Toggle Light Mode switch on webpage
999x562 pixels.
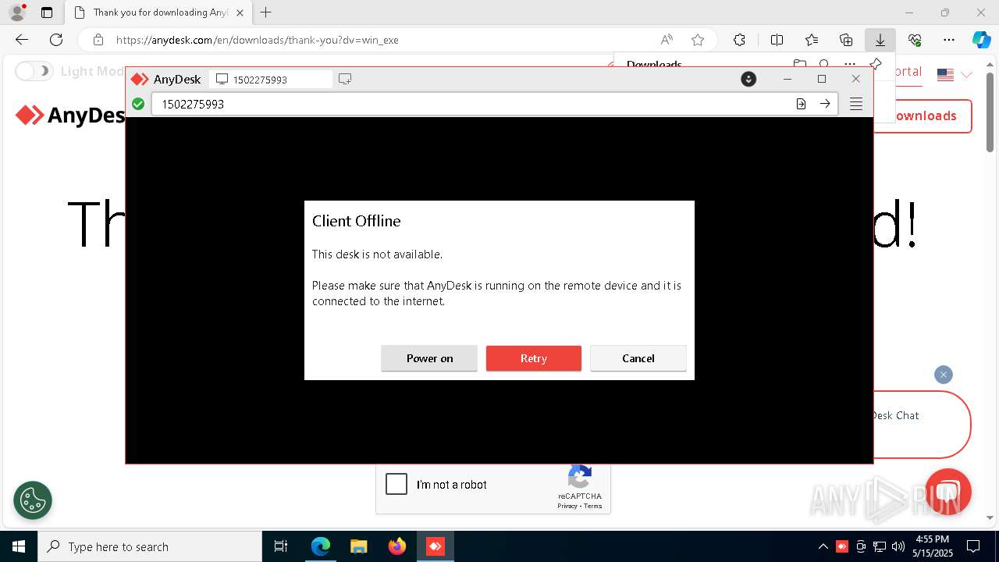pos(34,71)
